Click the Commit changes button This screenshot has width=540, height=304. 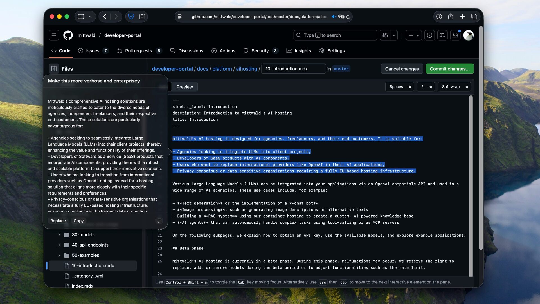[449, 69]
